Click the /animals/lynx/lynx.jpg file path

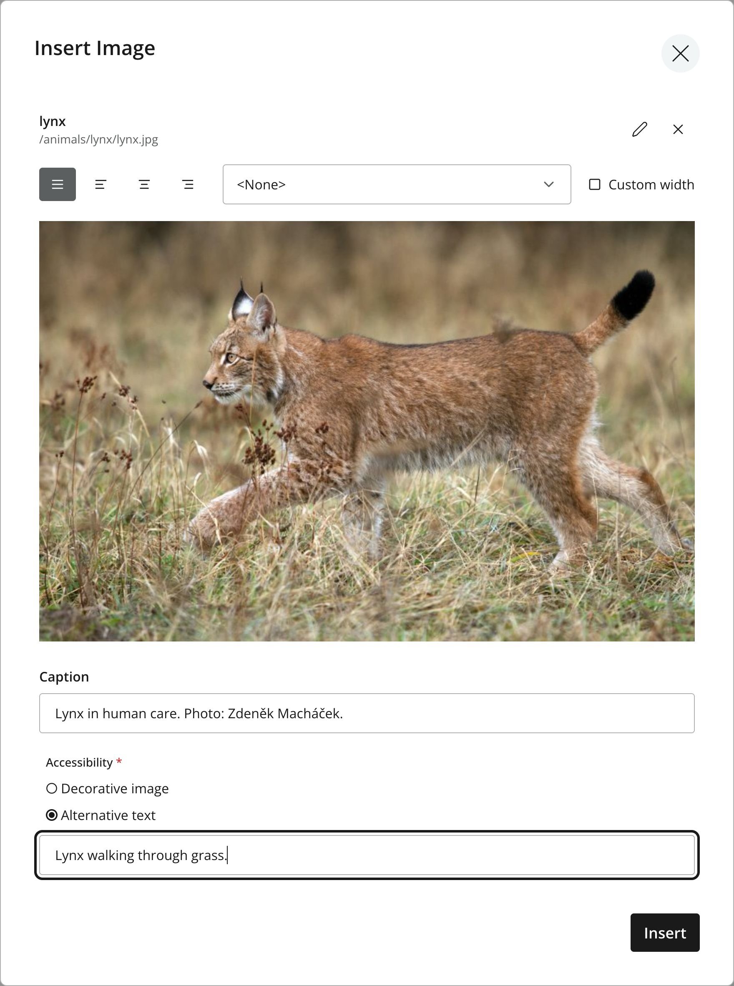[99, 140]
